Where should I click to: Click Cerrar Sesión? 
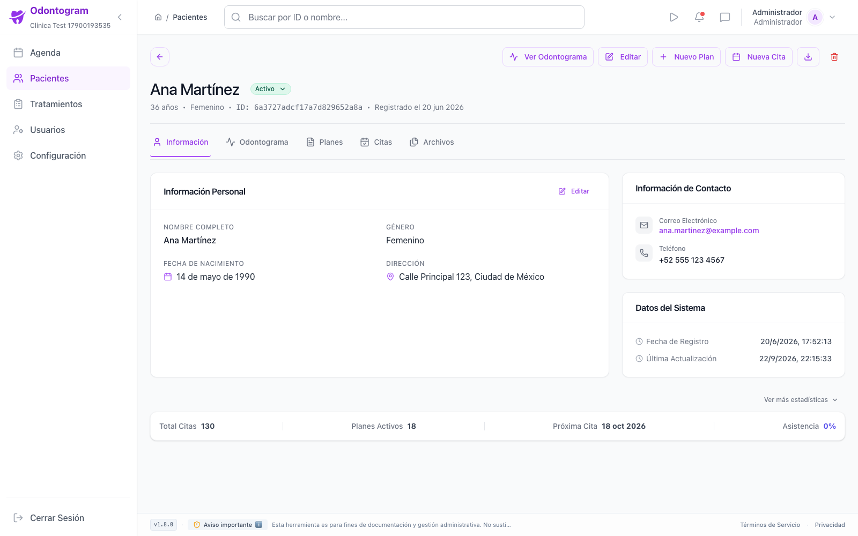68,518
